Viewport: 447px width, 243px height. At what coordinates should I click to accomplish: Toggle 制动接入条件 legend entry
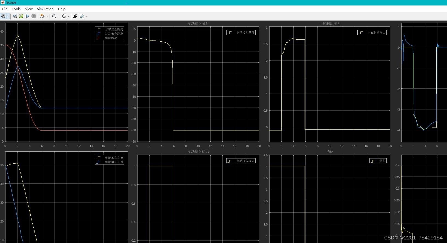[x=241, y=33]
